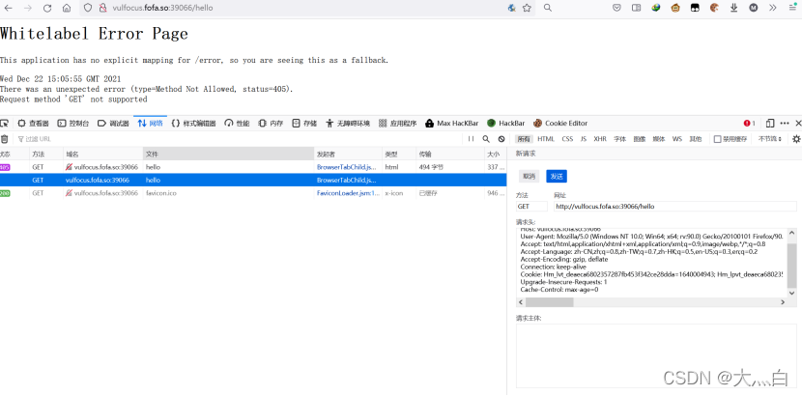Open the BrowserTabChild.js link in the 405 row
Image resolution: width=802 pixels, height=396 pixels.
click(x=346, y=167)
